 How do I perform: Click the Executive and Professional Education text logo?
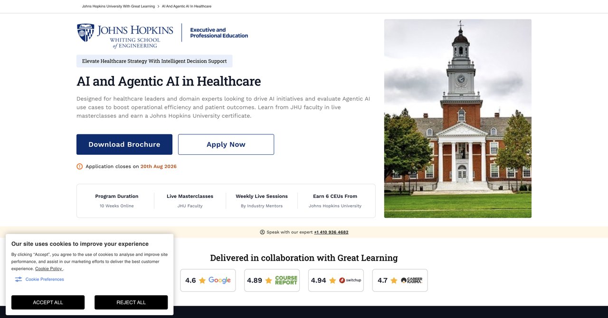coord(219,33)
